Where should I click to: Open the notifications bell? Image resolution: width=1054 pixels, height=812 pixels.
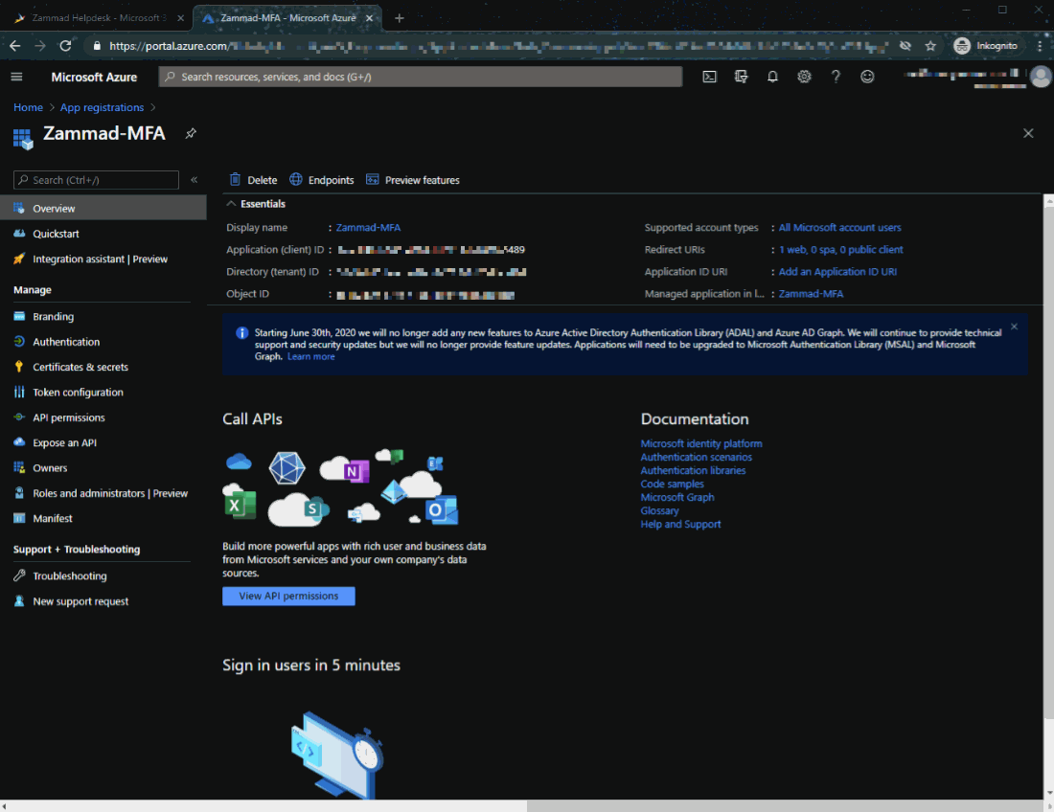click(x=772, y=77)
